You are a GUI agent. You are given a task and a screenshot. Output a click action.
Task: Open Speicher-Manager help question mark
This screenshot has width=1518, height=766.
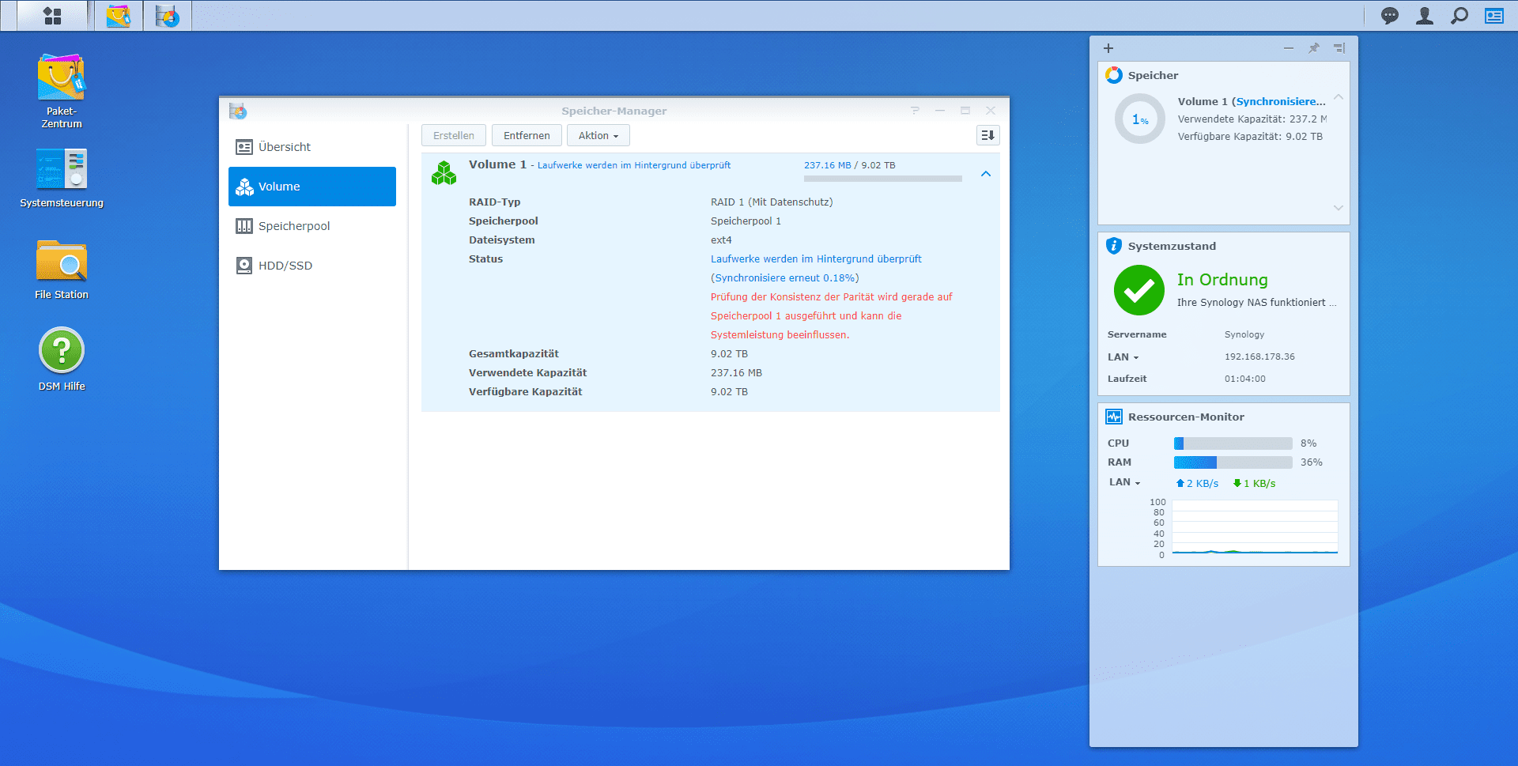click(x=915, y=111)
